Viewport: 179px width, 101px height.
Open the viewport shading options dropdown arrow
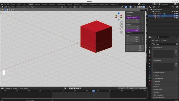click(x=146, y=7)
